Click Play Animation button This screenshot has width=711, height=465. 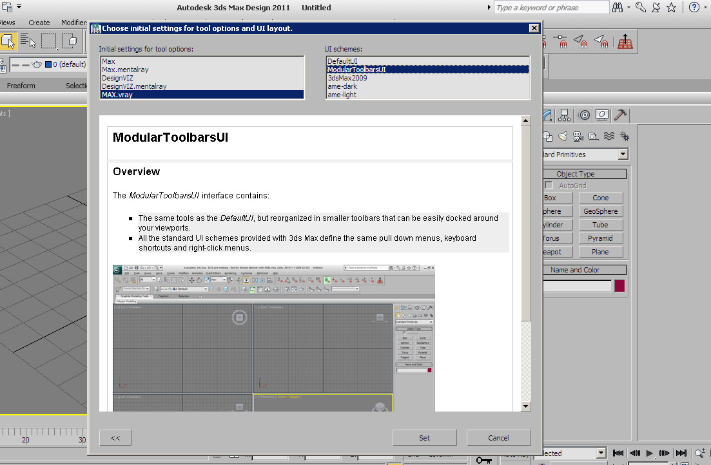[x=650, y=453]
